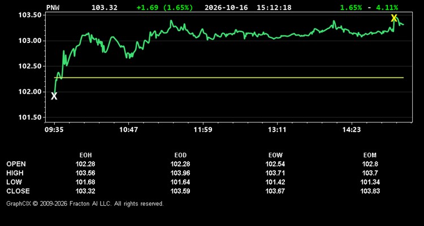The image size is (424, 226).
Task: Click the 1.65% - 4.11% range text
Action: 369,7
